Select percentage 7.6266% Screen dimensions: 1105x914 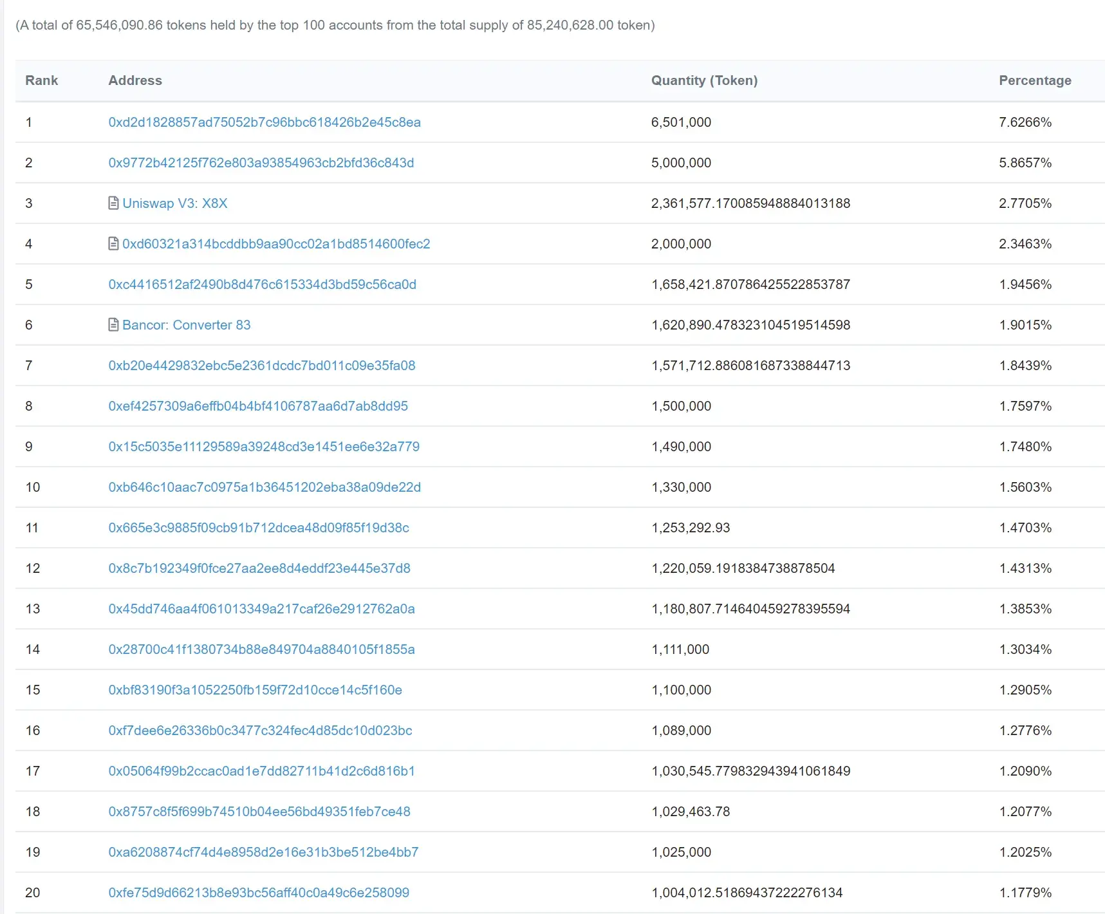[1025, 122]
